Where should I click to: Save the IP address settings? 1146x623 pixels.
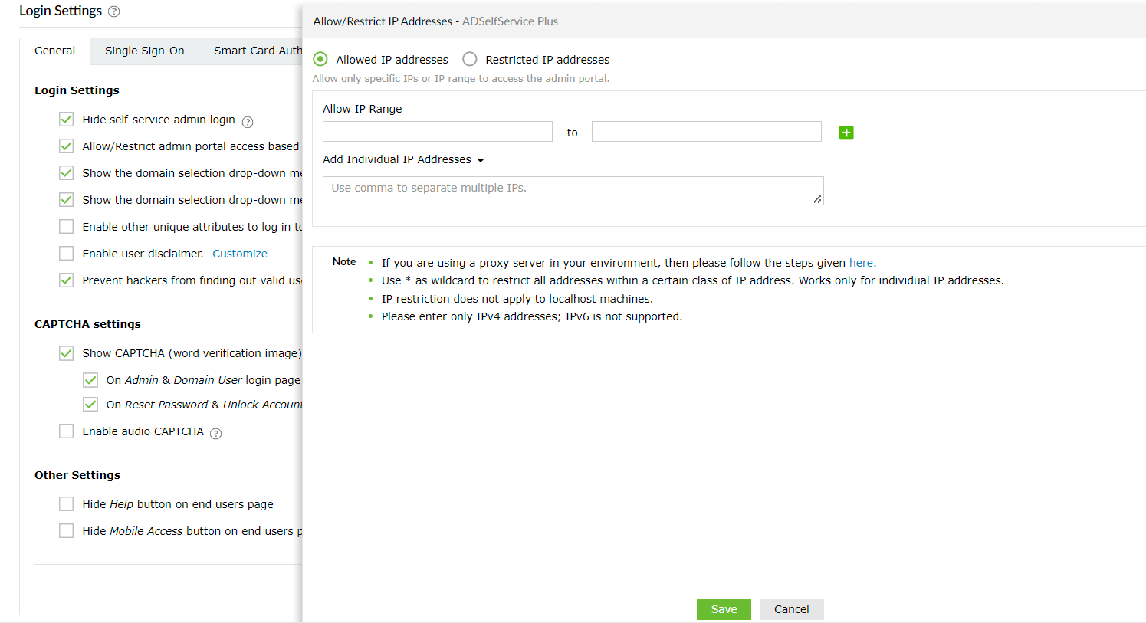click(724, 609)
